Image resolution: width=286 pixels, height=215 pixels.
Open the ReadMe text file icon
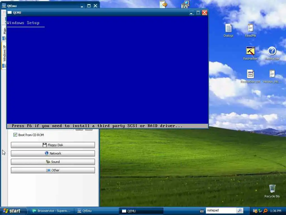point(250,30)
